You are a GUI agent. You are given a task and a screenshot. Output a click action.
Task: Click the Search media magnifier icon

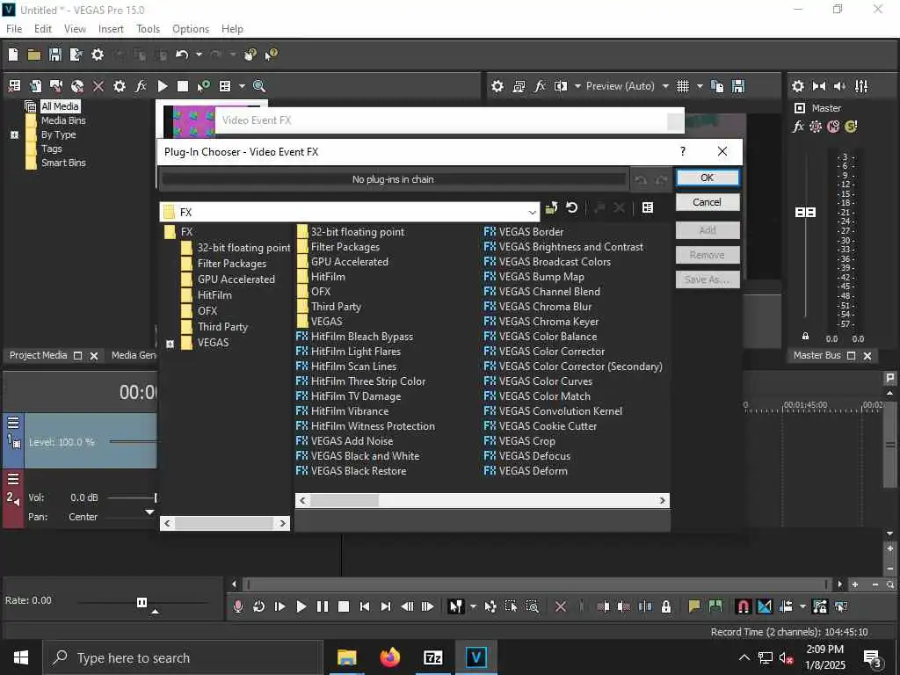click(259, 86)
